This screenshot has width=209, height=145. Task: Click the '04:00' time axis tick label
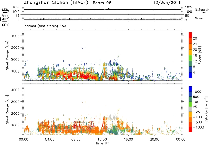point(50,140)
